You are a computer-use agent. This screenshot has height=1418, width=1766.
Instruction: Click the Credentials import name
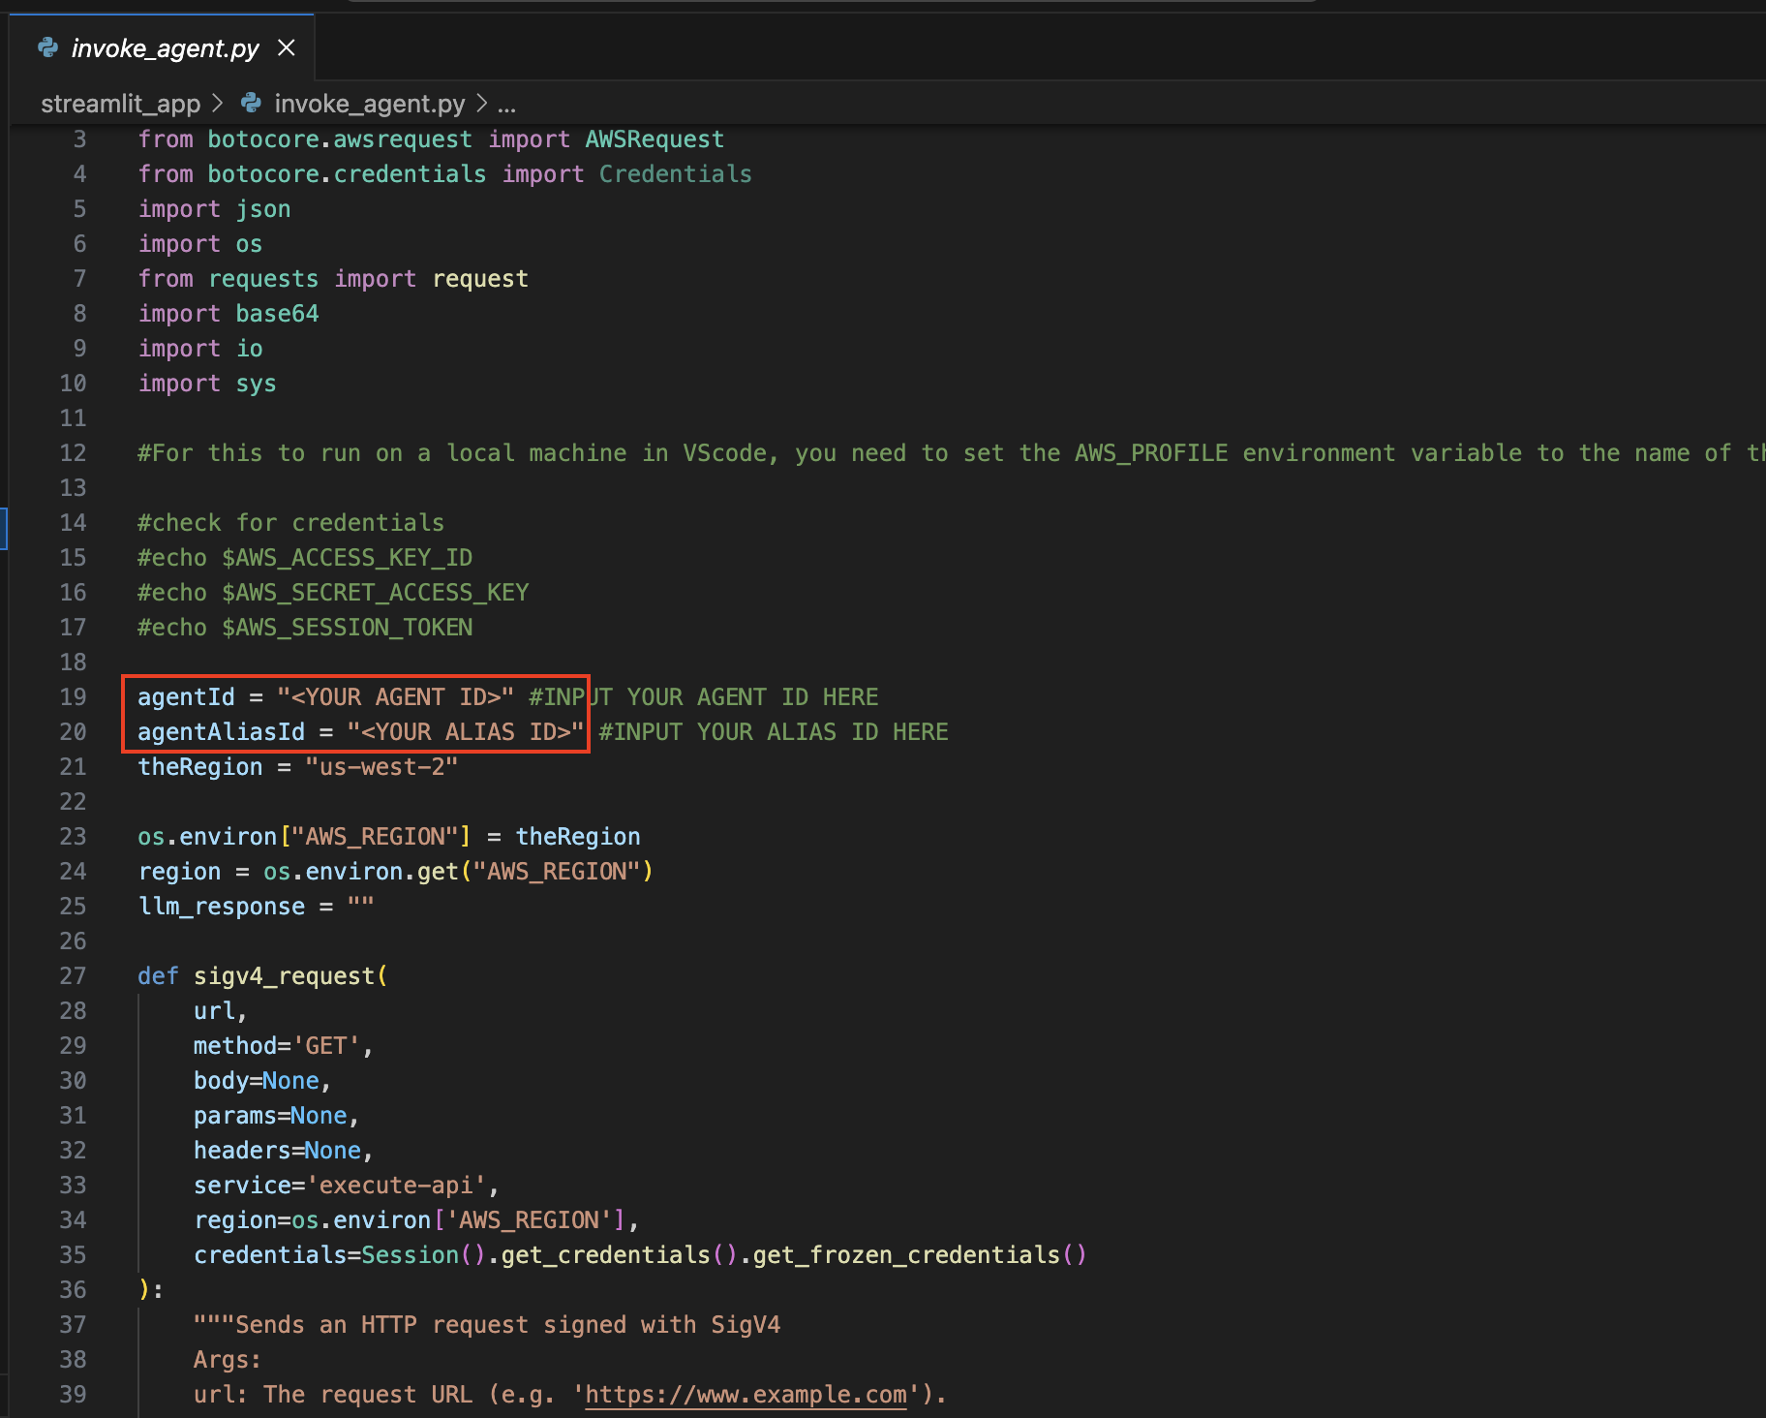[x=675, y=174]
